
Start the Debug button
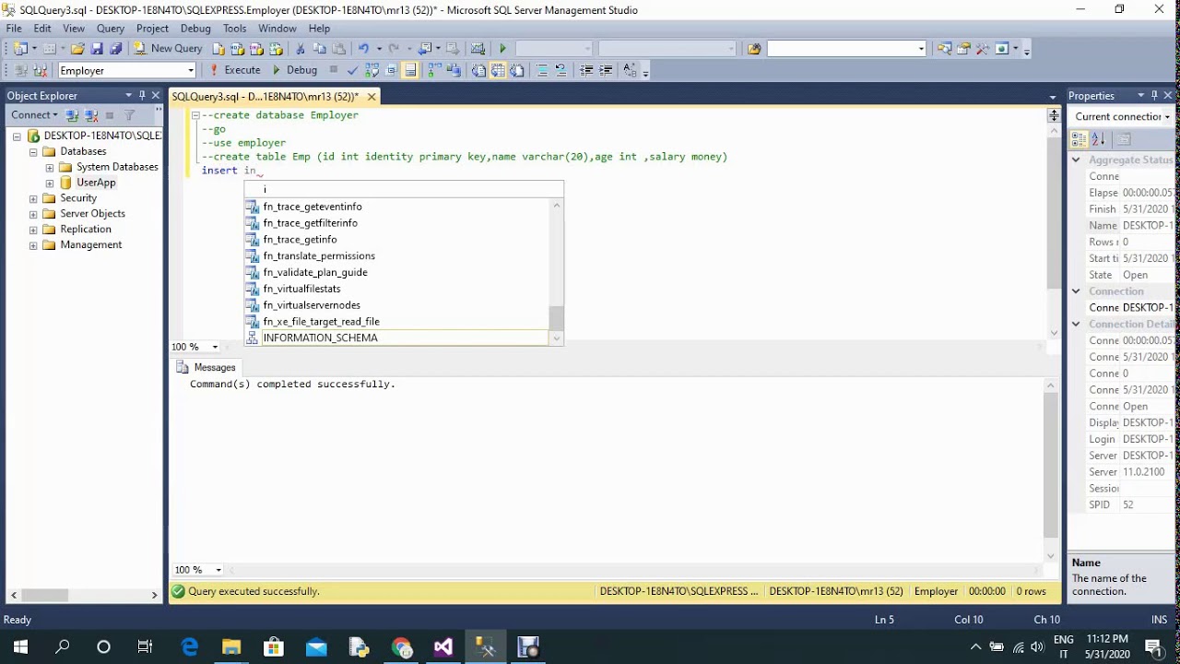point(295,70)
